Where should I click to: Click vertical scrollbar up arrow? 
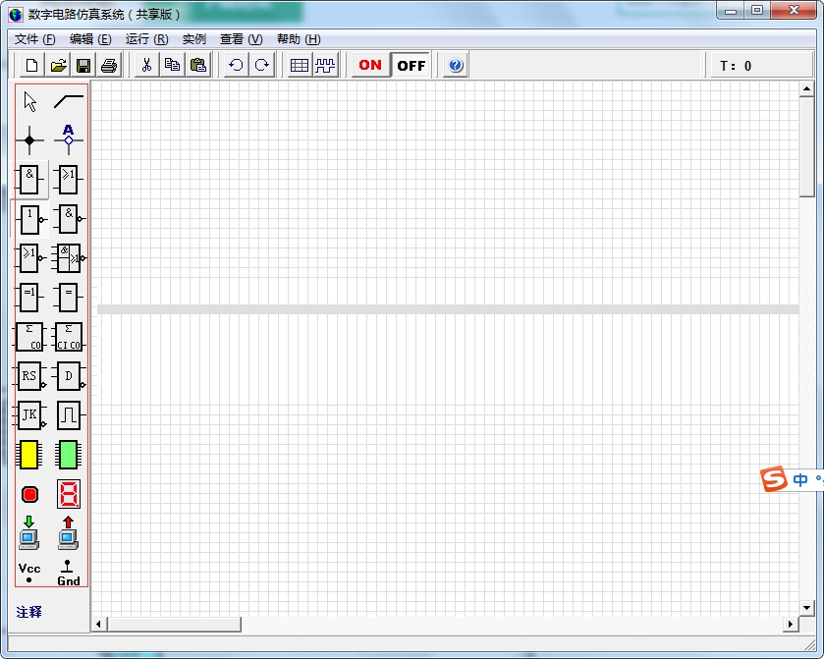[x=806, y=88]
